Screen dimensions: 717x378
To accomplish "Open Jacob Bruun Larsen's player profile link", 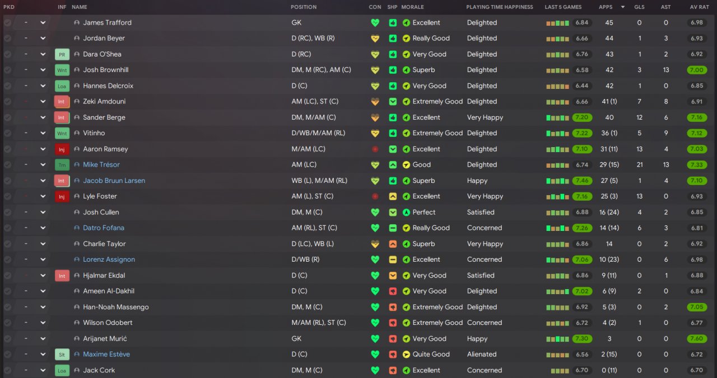I will point(114,181).
